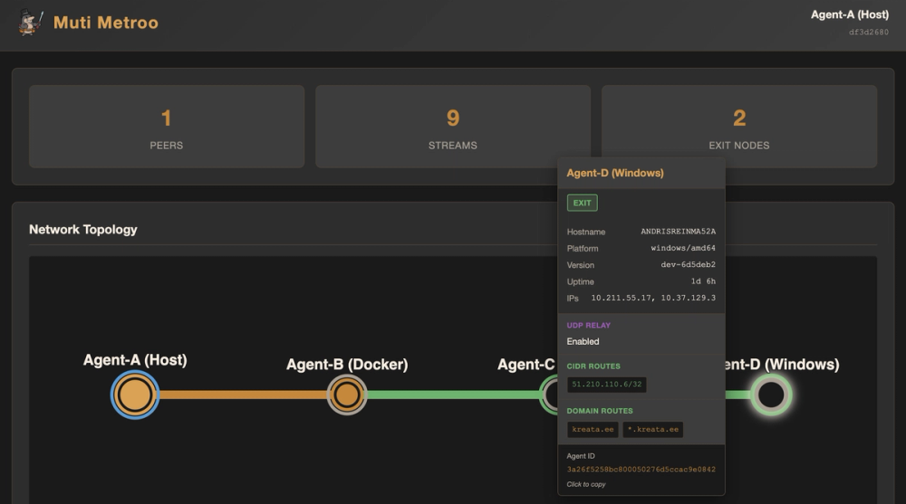Click the Muti Metroo title text
The height and width of the screenshot is (504, 906).
106,23
